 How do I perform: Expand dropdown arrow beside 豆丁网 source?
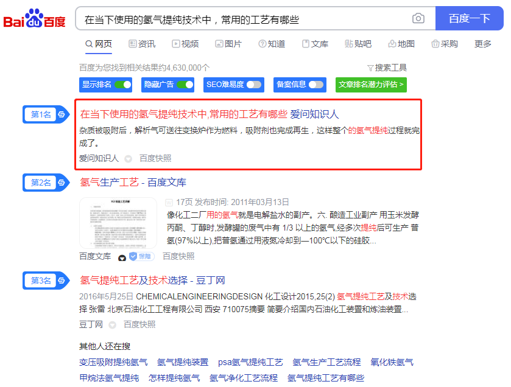coord(113,325)
